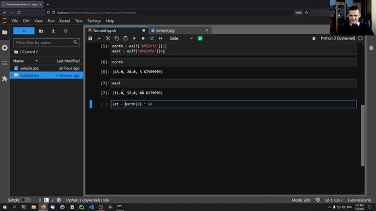Select sample.jpg in the file list

click(x=46, y=68)
